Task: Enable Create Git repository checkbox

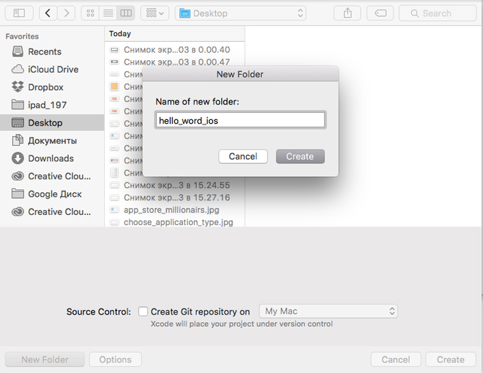Action: tap(143, 311)
